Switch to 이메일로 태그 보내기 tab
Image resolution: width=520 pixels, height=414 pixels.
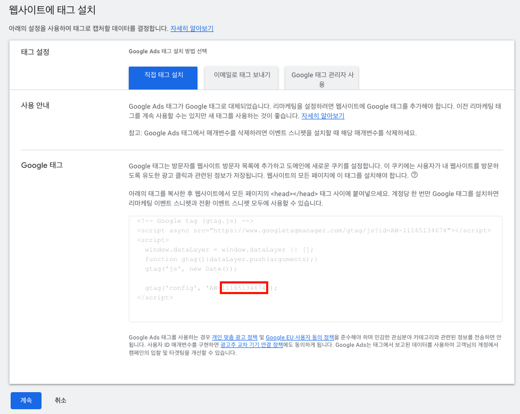242,78
